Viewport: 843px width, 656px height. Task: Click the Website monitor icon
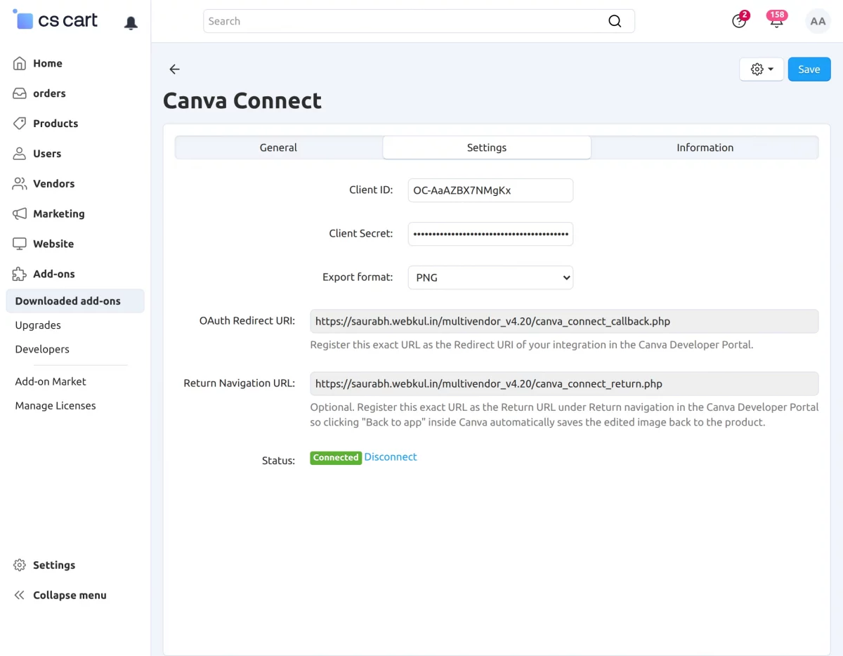tap(20, 244)
